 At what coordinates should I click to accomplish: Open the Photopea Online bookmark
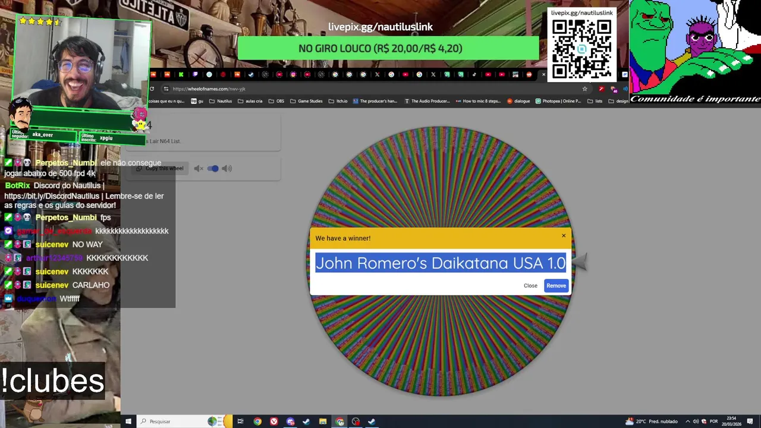[x=559, y=101]
